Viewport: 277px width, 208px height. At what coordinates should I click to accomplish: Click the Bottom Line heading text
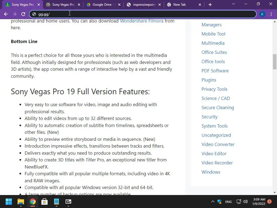click(x=24, y=41)
